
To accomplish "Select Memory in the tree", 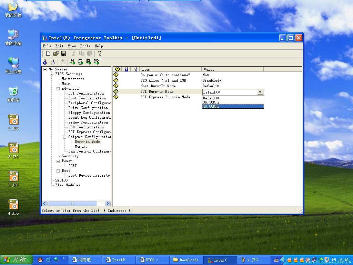I will pyautogui.click(x=81, y=146).
